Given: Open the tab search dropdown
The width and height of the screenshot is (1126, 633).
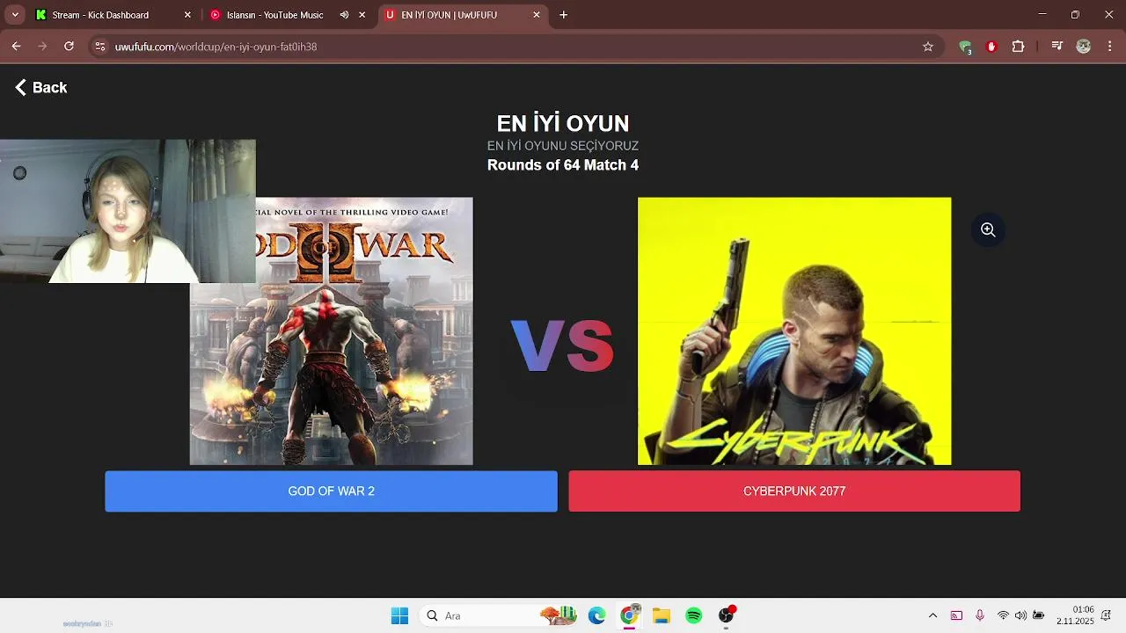Looking at the screenshot, I should tap(15, 15).
